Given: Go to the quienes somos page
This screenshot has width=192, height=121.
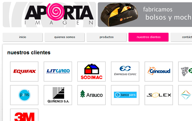Looking at the screenshot, I should [x=64, y=37].
